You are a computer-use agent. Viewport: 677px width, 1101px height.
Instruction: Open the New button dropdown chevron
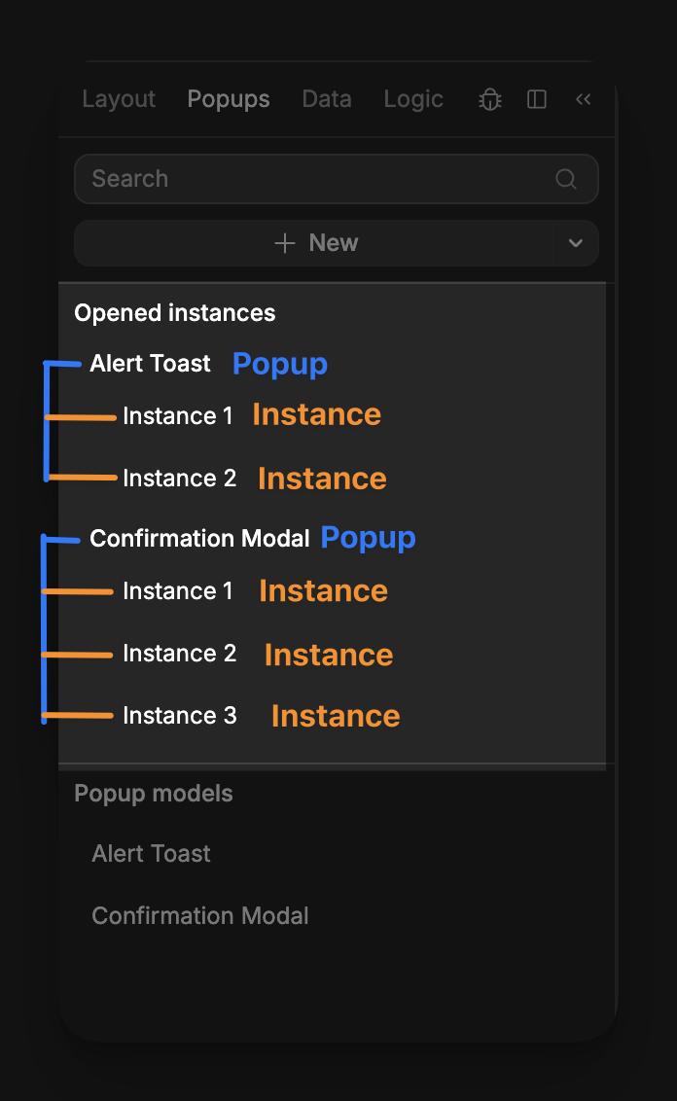coord(576,243)
